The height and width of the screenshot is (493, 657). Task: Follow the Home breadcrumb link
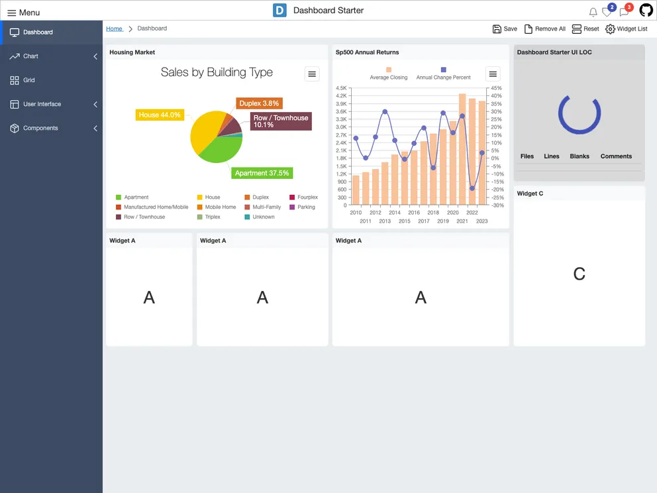click(114, 28)
